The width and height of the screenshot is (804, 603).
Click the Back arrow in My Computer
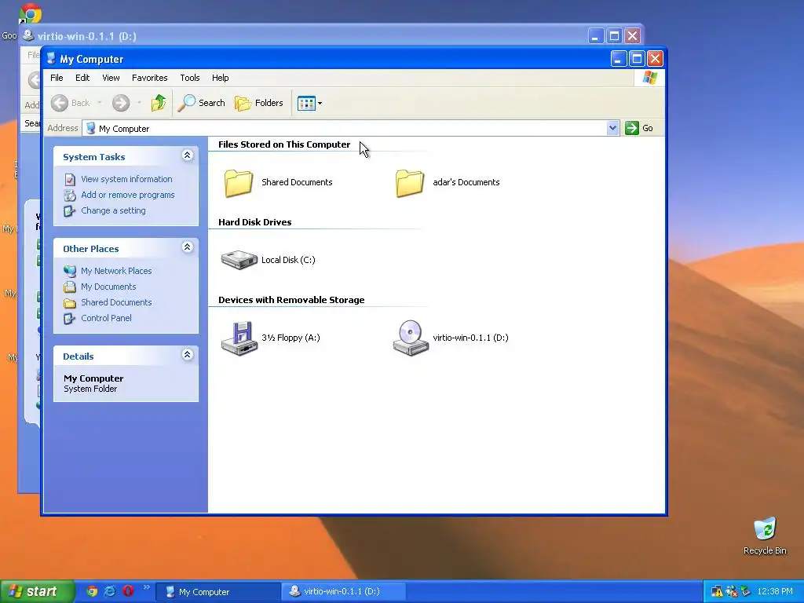click(x=60, y=103)
